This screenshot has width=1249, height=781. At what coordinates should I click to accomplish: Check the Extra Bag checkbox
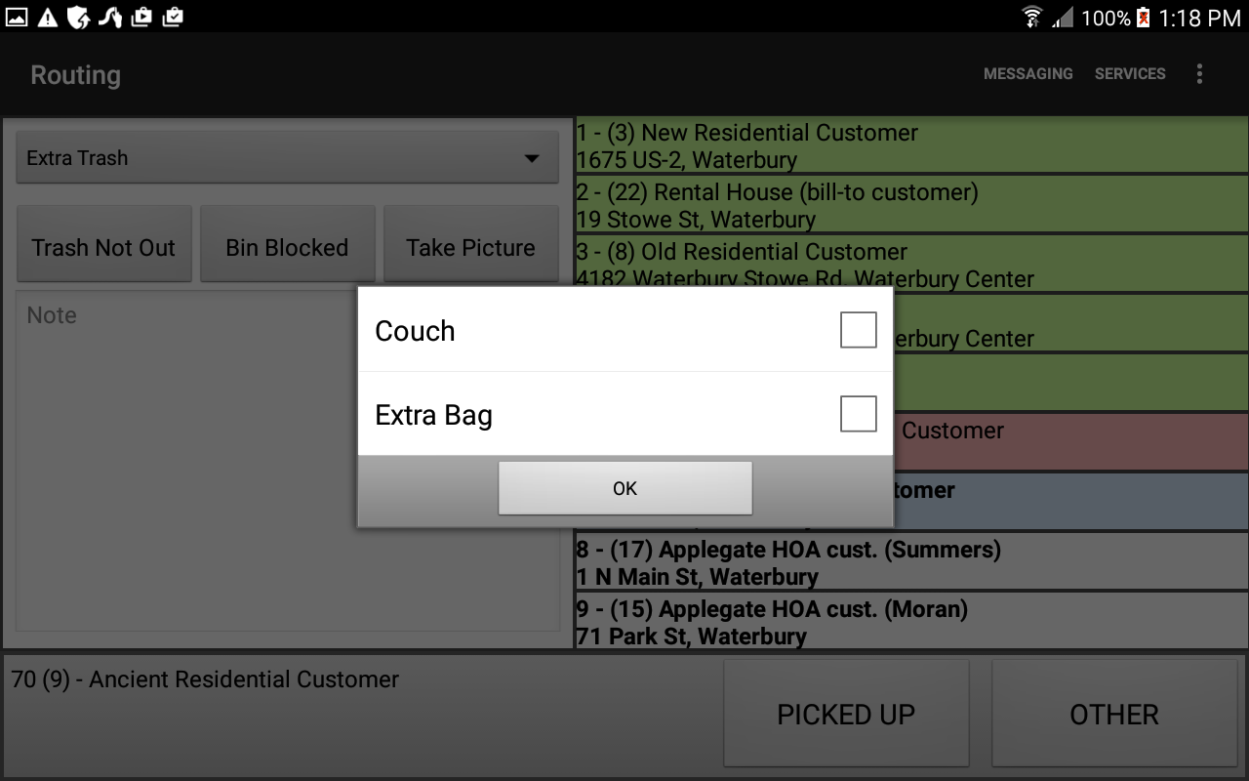pyautogui.click(x=859, y=414)
